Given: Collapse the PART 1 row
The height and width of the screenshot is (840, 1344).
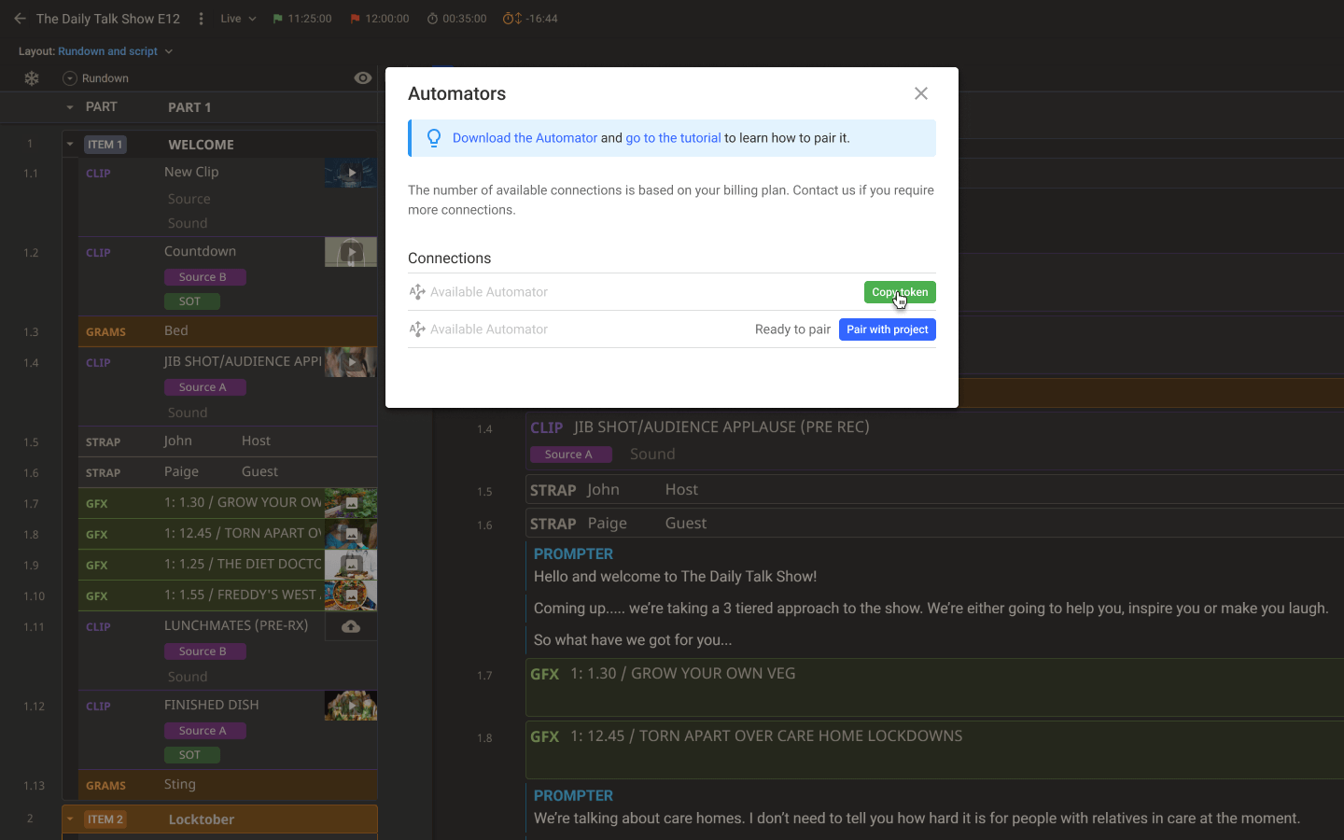Looking at the screenshot, I should pos(69,107).
